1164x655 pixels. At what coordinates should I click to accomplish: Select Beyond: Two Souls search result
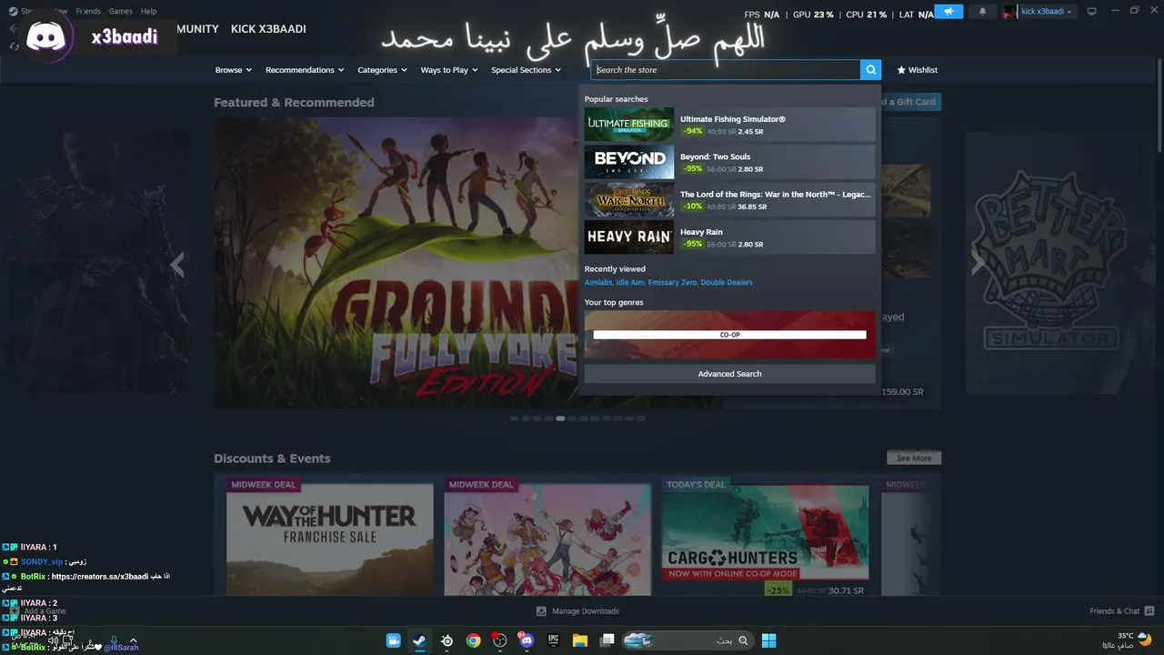coord(729,162)
